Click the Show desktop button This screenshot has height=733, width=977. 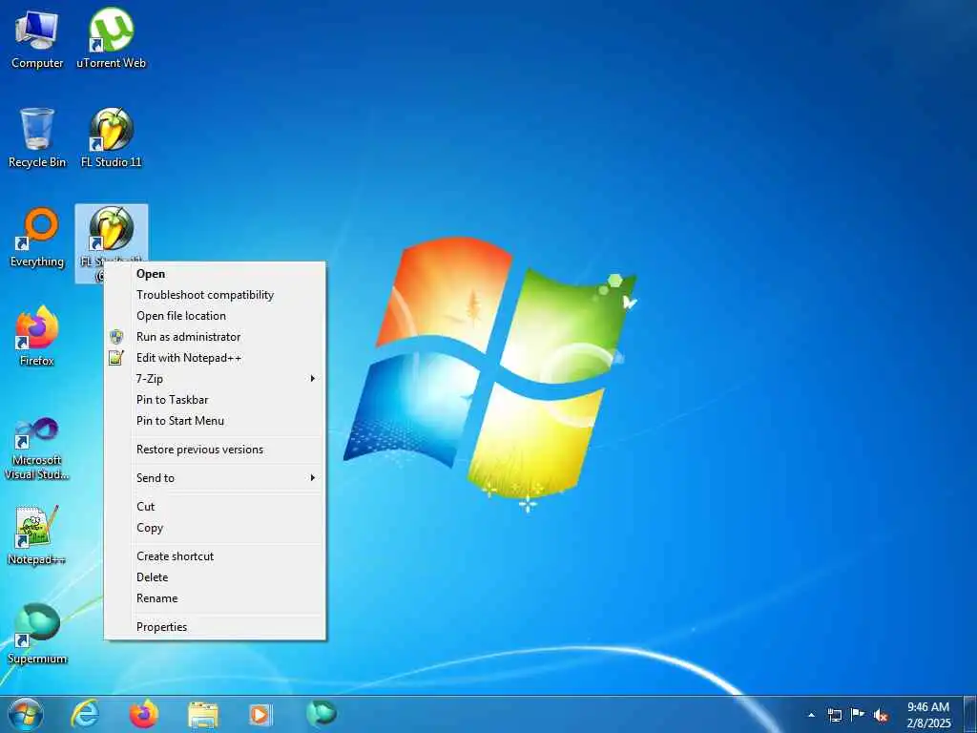pos(969,714)
